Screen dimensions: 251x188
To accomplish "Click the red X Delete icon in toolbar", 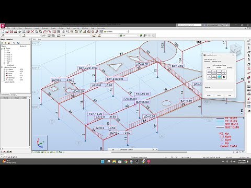I will [32, 31].
